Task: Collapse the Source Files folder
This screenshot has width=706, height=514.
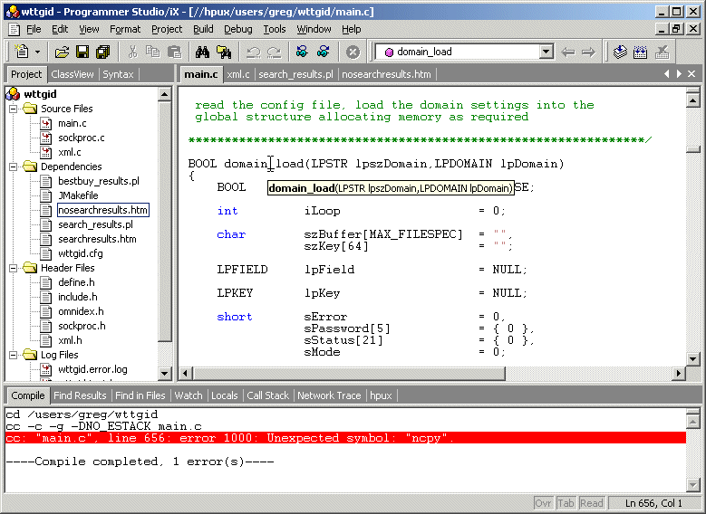Action: click(13, 109)
